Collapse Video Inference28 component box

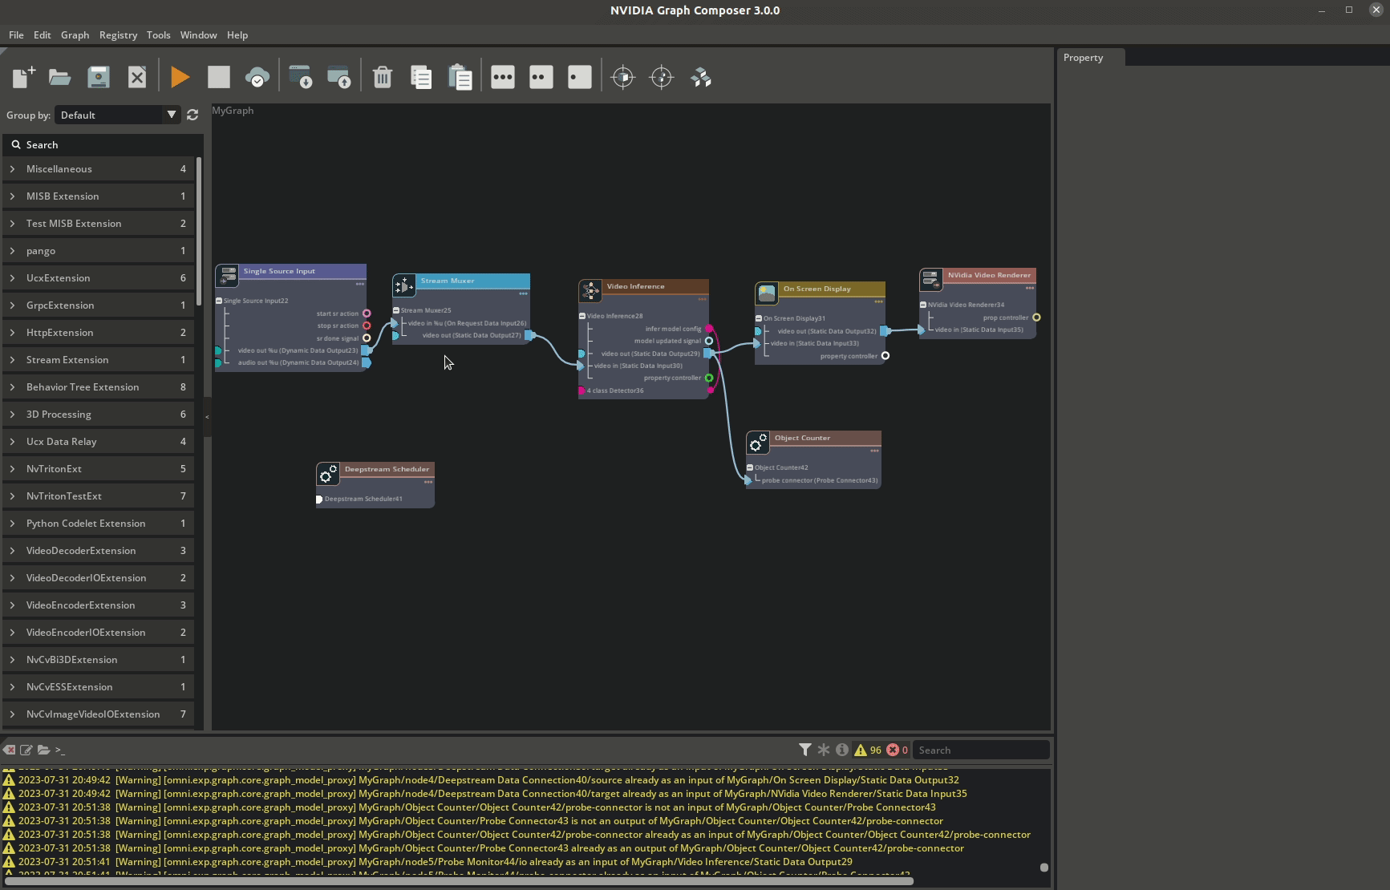(x=582, y=316)
